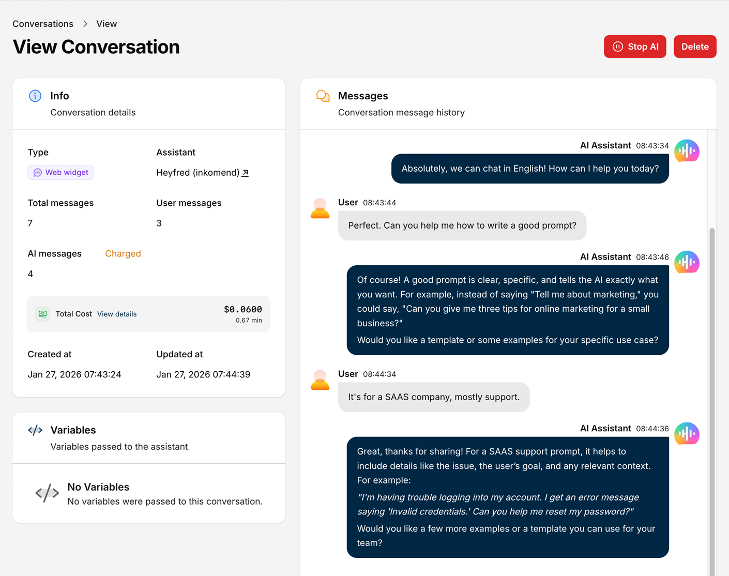729x576 pixels.
Task: Click the AI Assistant colorful avatar icon
Action: point(687,151)
